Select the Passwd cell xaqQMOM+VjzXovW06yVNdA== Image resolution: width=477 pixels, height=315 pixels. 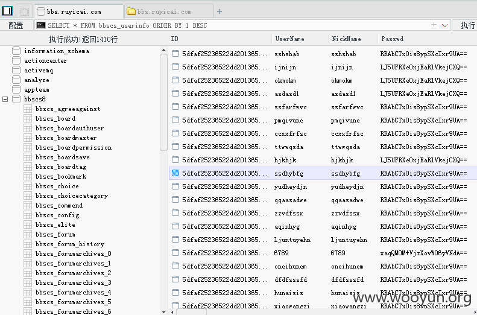423,253
